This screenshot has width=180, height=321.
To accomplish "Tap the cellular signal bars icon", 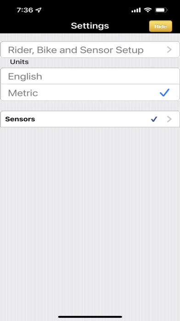I will (136, 10).
